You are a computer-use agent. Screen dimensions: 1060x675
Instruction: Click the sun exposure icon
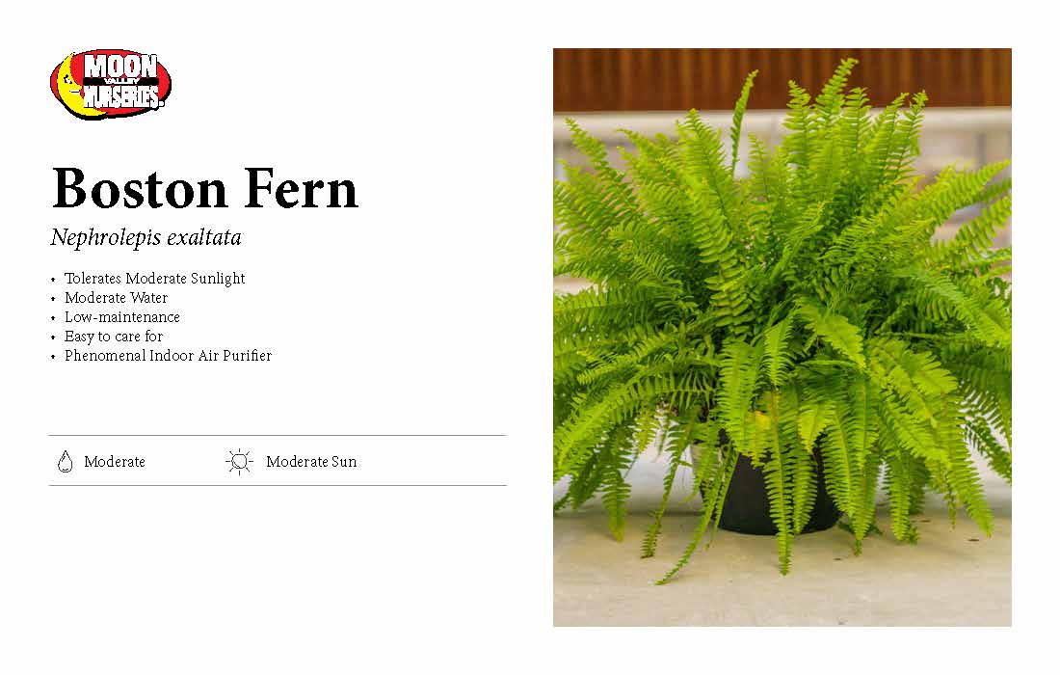pyautogui.click(x=239, y=462)
